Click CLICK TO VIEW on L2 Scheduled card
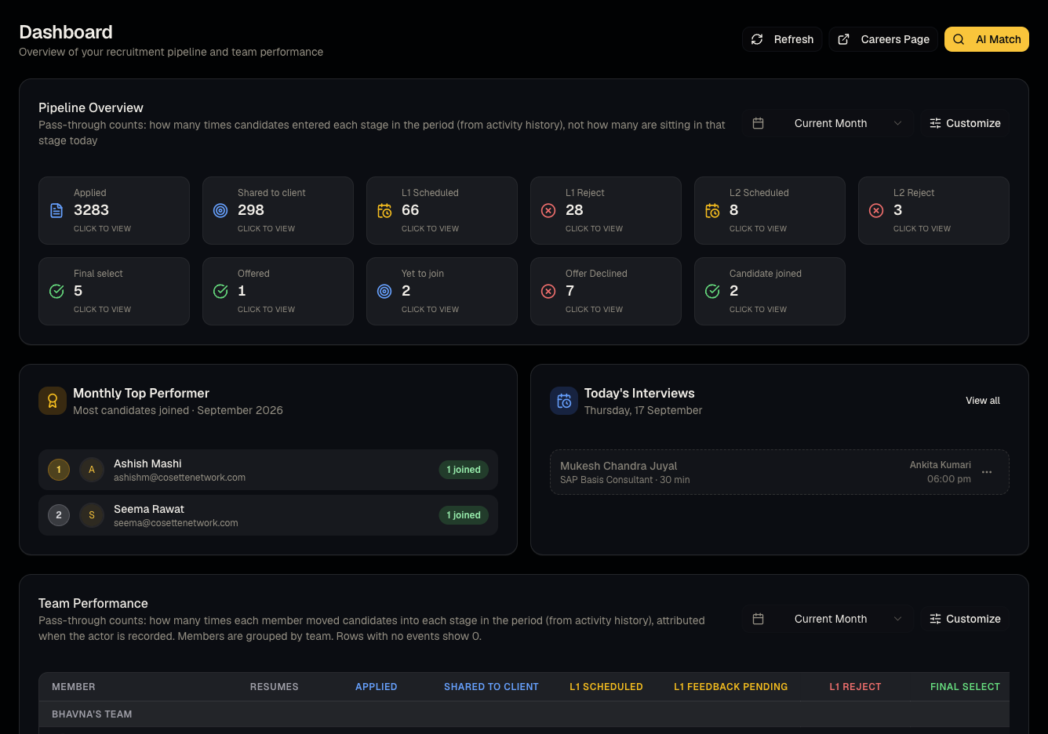The image size is (1048, 734). click(758, 229)
